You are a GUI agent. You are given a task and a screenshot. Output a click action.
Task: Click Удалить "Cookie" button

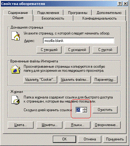tap(40, 80)
